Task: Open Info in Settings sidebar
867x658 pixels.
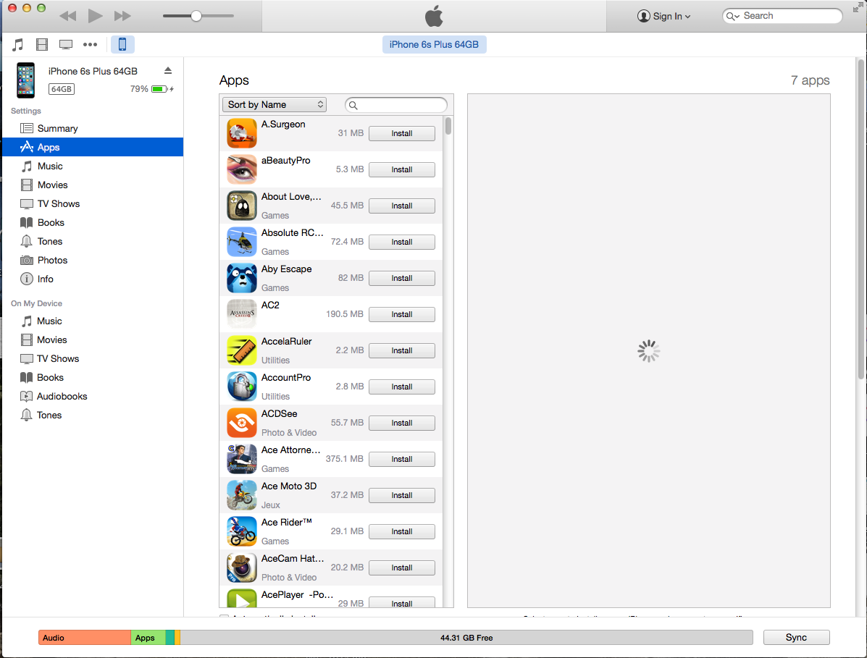Action: point(93,279)
